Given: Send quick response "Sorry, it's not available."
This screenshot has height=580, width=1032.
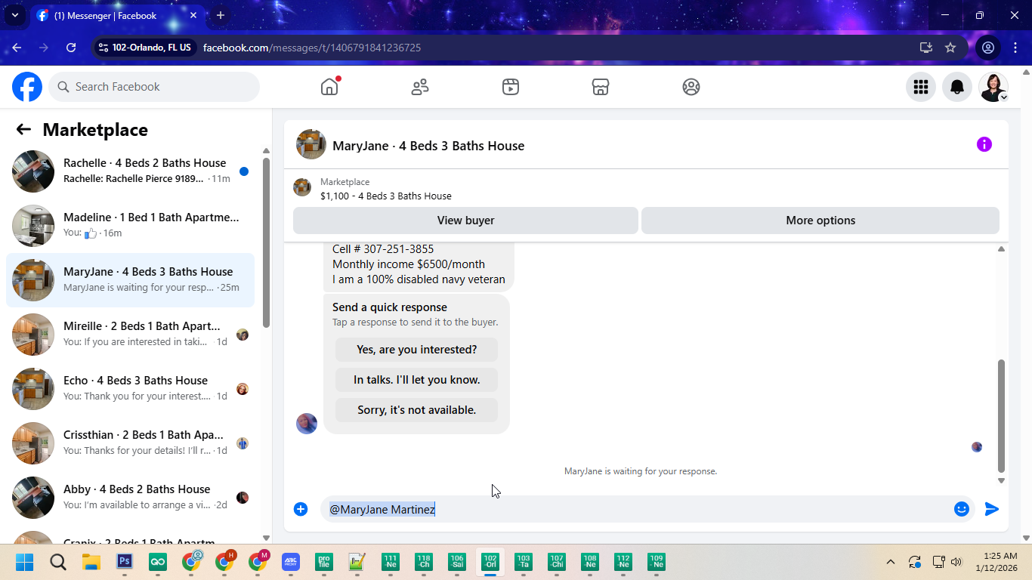Looking at the screenshot, I should pyautogui.click(x=417, y=410).
